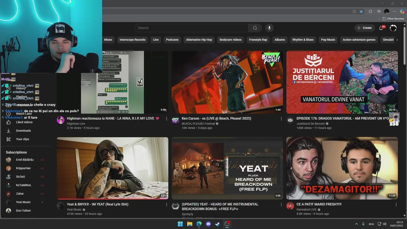Select the Action-adventure games chip
Viewport: 407px width, 229px height.
[359, 40]
